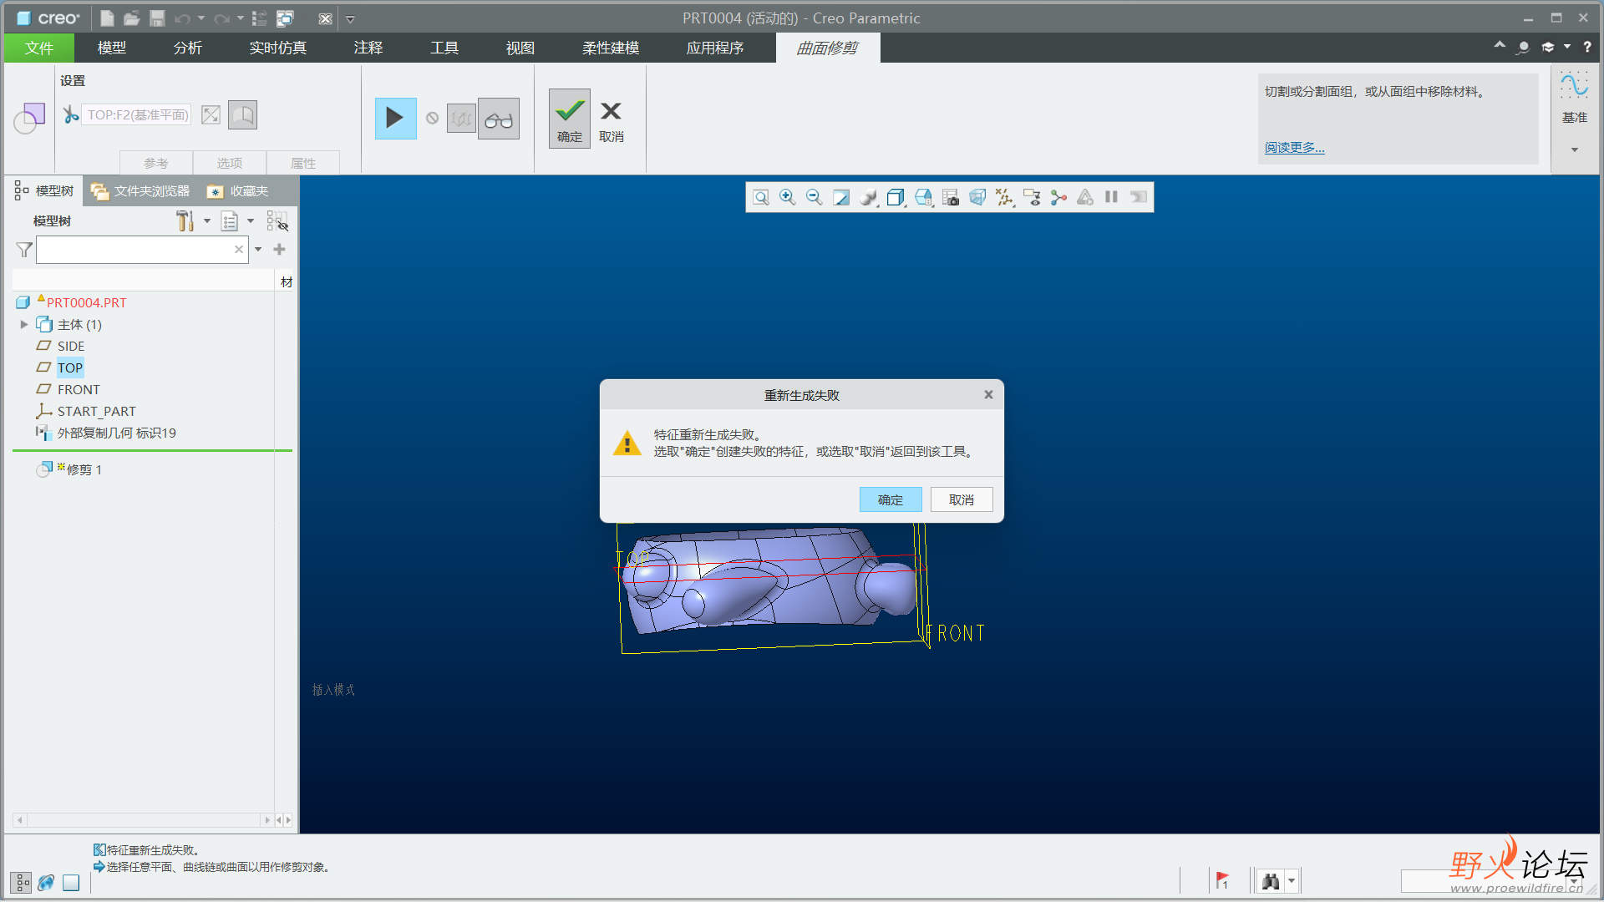Click the TOP:F2 trimming object collector field
Viewport: 1604px width, 902px height.
137,114
